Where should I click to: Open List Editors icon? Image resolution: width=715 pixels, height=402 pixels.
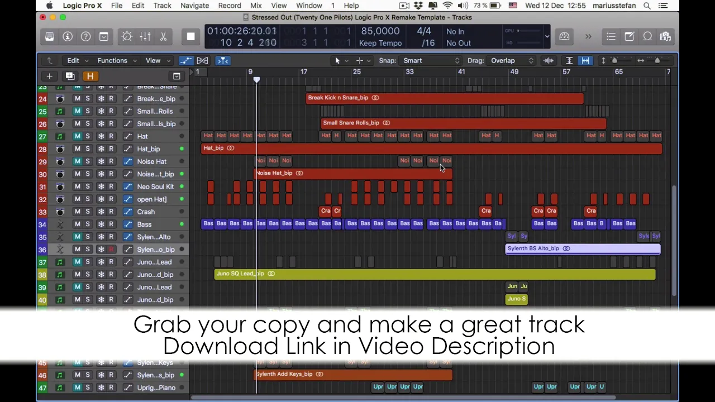(x=611, y=37)
